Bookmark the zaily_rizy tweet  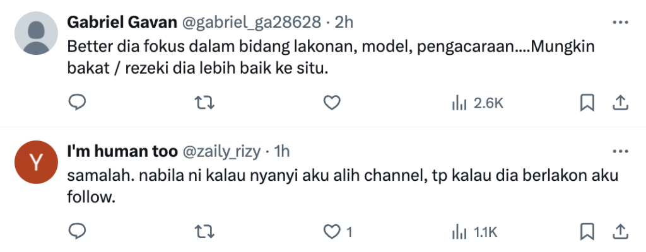pos(587,232)
